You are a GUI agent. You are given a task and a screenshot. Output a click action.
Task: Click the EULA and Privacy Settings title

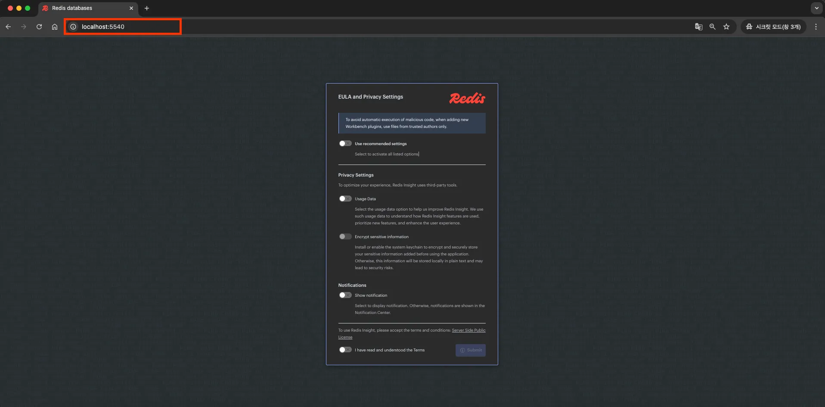[x=371, y=97]
